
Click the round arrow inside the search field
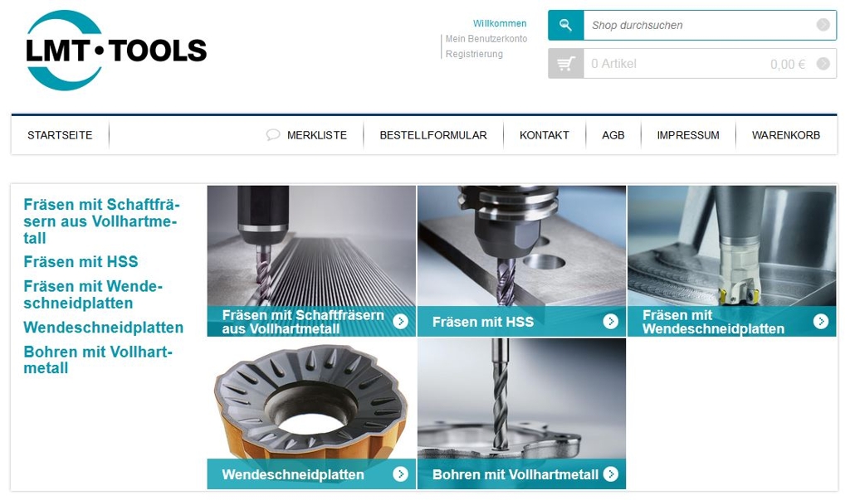[x=823, y=25]
